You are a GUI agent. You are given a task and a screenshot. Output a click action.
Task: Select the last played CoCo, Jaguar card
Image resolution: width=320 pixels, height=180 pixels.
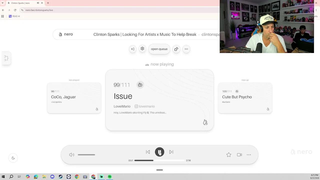pyautogui.click(x=74, y=98)
